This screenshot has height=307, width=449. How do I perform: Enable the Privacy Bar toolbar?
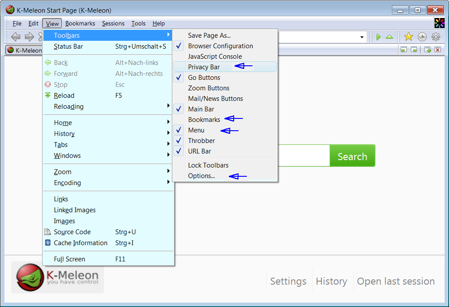[204, 67]
